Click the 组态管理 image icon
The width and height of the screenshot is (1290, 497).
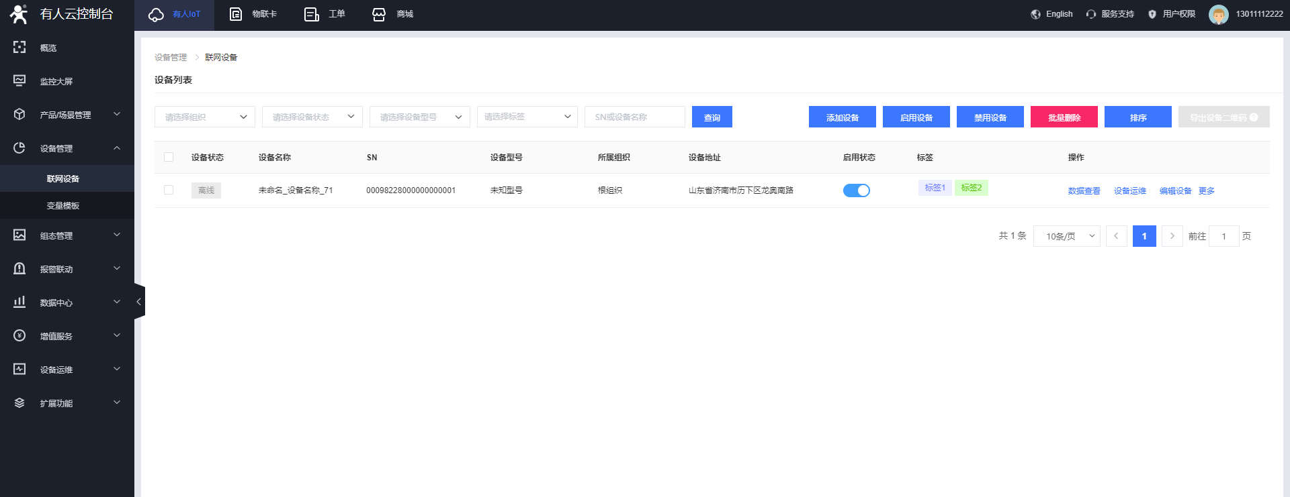click(x=19, y=235)
